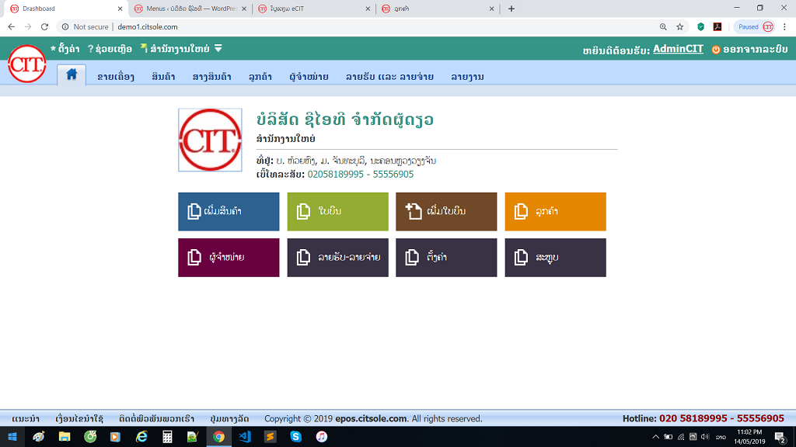
Task: Open the orange ລູກຄ້າ tile
Action: point(555,211)
